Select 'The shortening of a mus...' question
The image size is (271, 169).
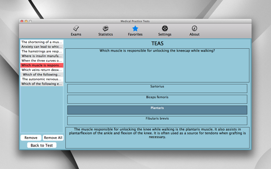coord(42,42)
